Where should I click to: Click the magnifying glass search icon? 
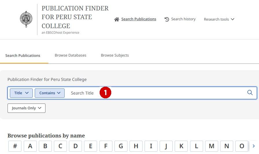tap(250, 93)
